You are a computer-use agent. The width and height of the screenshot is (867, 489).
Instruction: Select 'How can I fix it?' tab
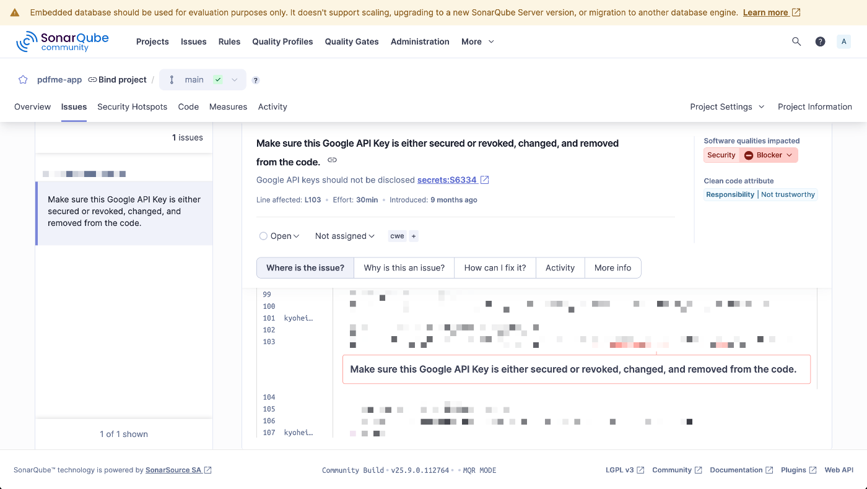coord(495,267)
